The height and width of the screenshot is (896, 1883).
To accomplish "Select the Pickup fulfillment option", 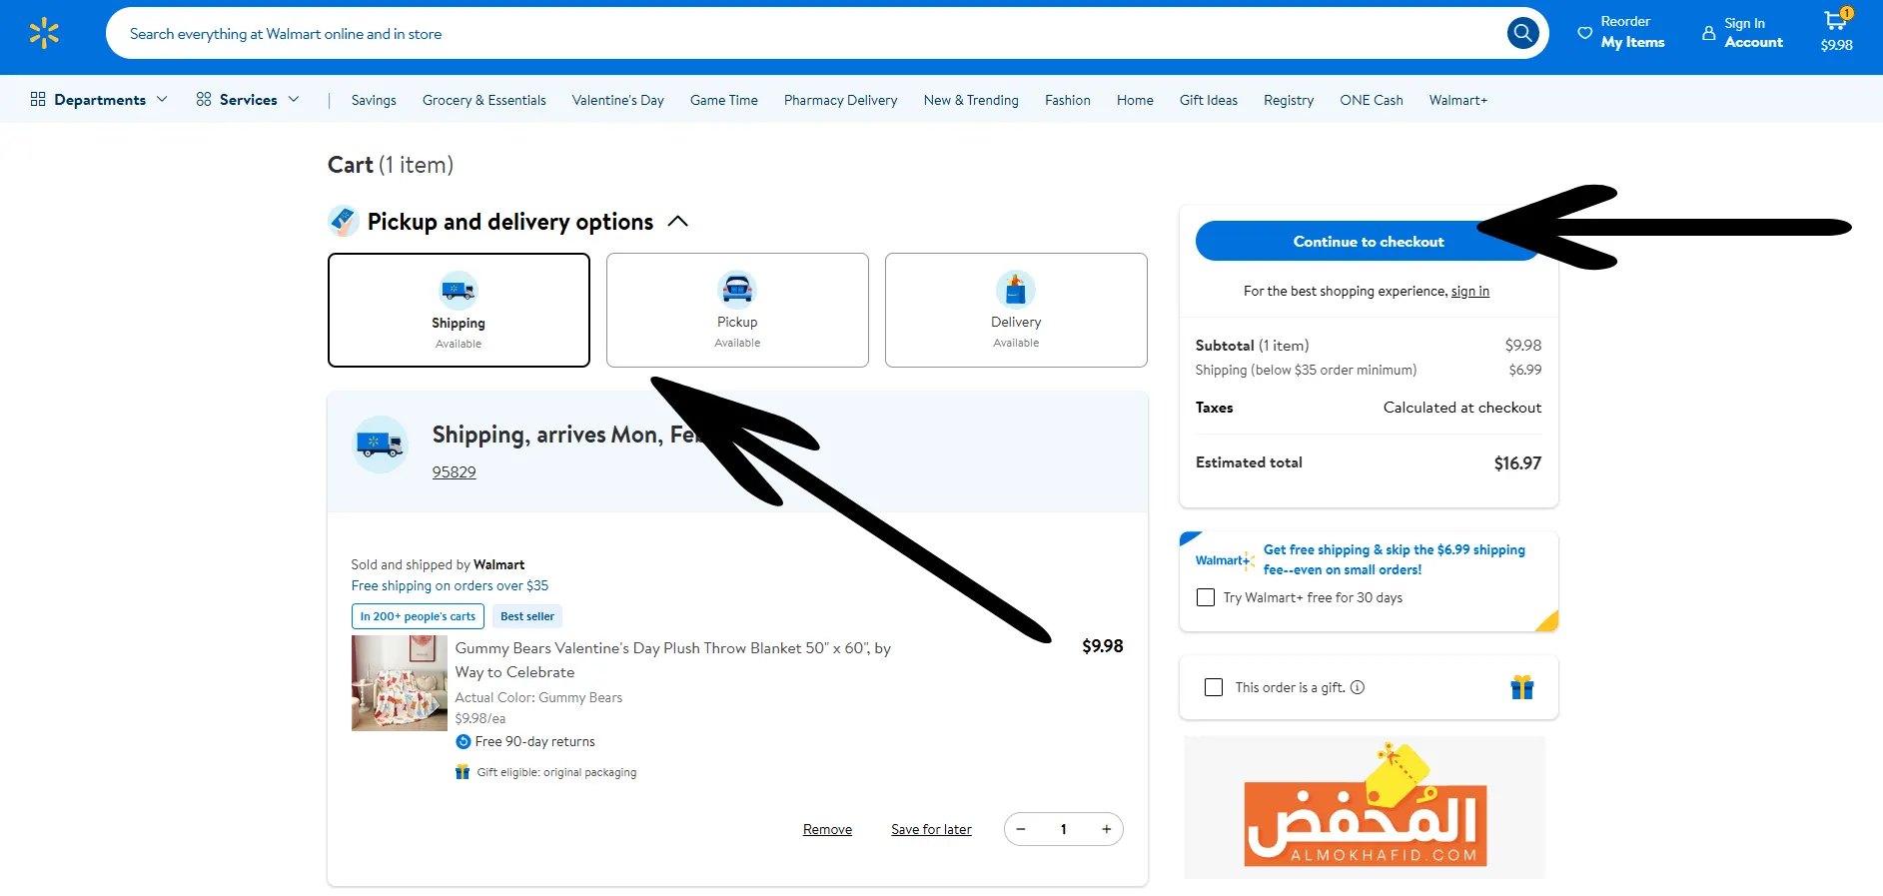I will [x=737, y=310].
